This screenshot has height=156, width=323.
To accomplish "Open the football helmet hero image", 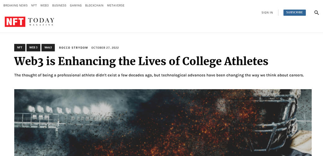I will coord(163,122).
